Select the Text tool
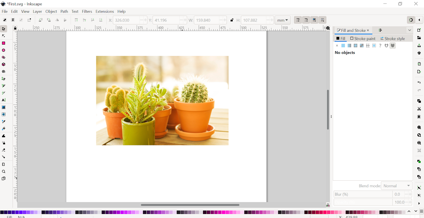Screen dimensions: 424x218 pos(4,100)
